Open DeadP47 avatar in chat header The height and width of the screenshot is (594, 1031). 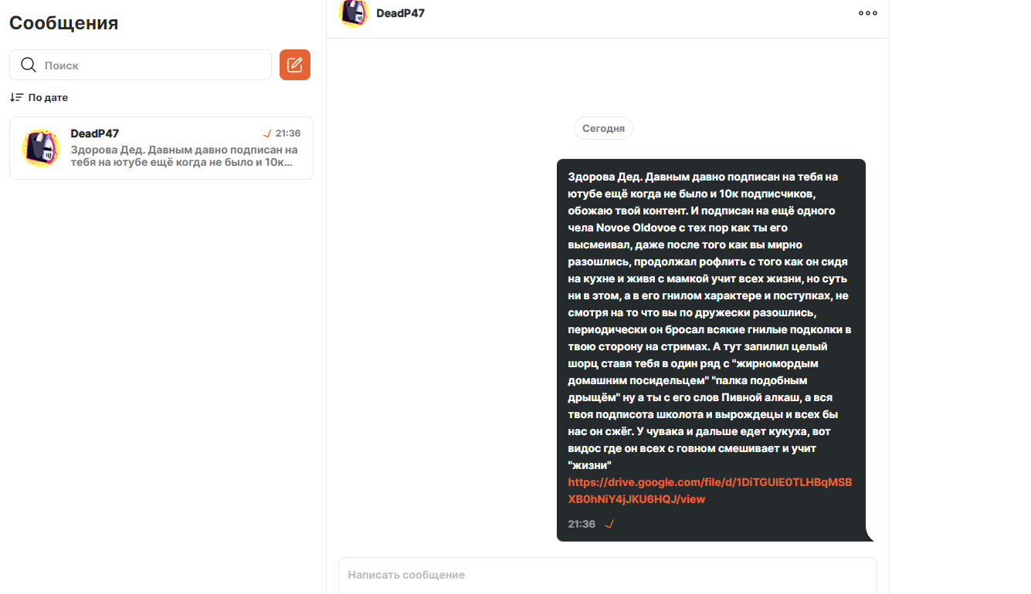(354, 13)
